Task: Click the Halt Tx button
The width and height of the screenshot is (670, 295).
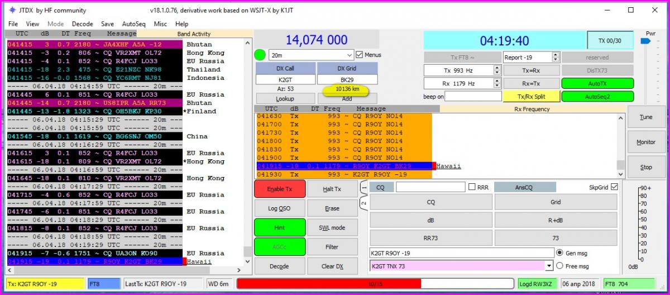Action: point(332,189)
